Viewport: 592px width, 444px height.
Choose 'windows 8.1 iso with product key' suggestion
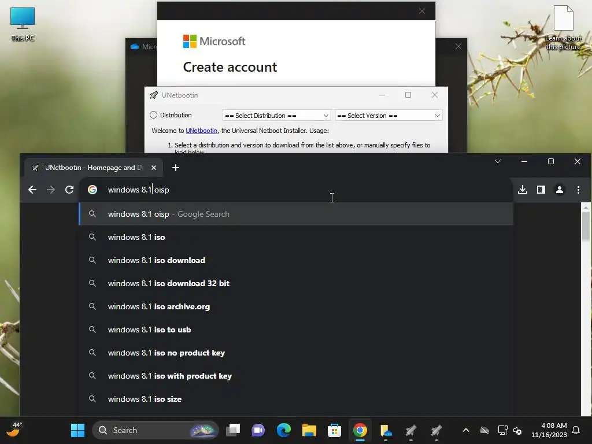tap(296, 376)
